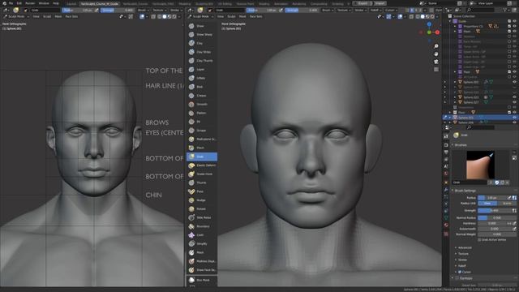Hide the Guide collection with eye icon
This screenshot has height=292, width=519.
coord(514,21)
